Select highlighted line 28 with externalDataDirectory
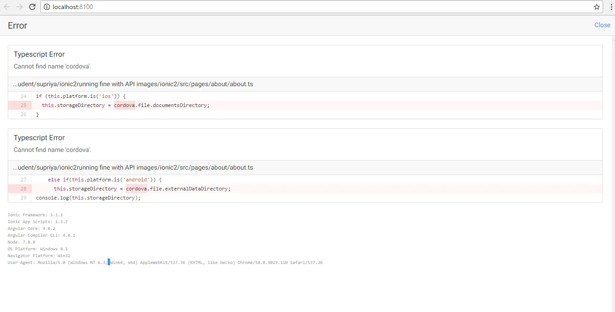This screenshot has width=615, height=312. pyautogui.click(x=305, y=189)
